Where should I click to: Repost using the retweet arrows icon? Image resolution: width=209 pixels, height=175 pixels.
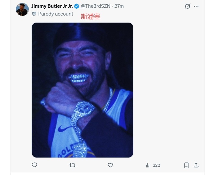click(x=72, y=165)
